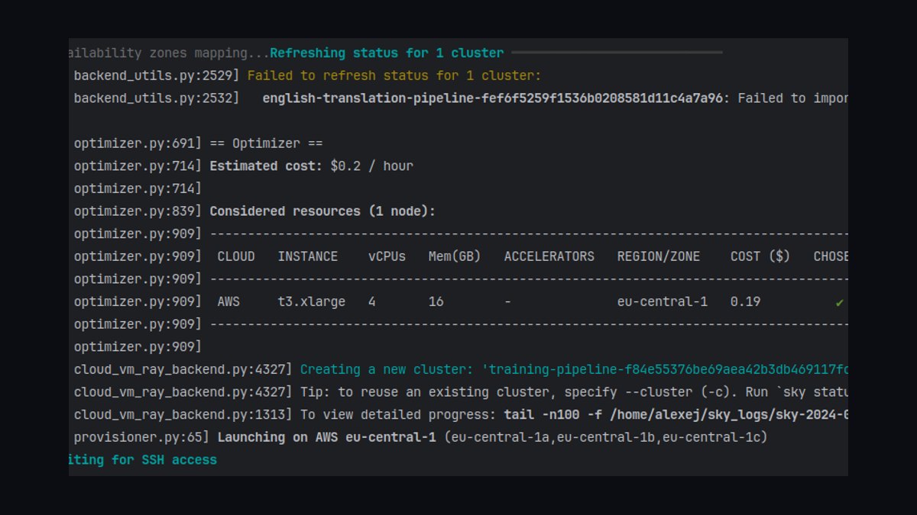Select the "tail -n100 -f /home/alexej/sky_logs" command
917x515 pixels.
point(676,414)
